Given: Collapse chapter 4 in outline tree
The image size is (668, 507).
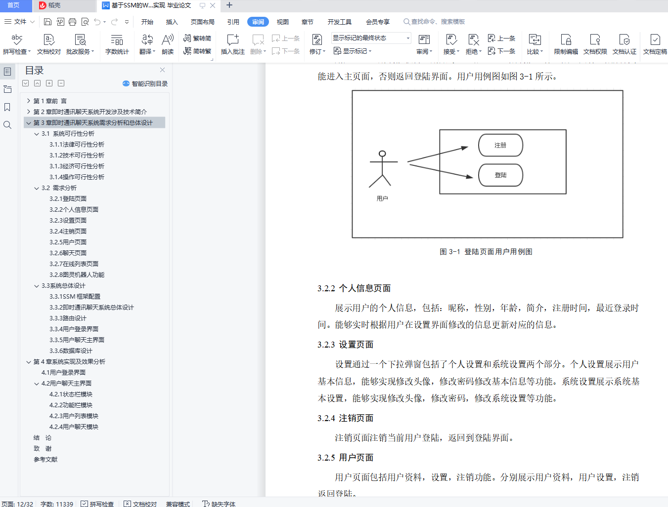Looking at the screenshot, I should tap(29, 362).
